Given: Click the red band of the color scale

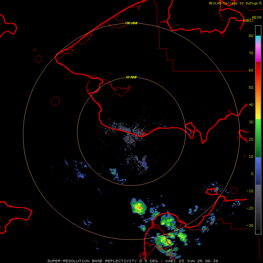Looking at the screenshot, I should [x=258, y=70].
